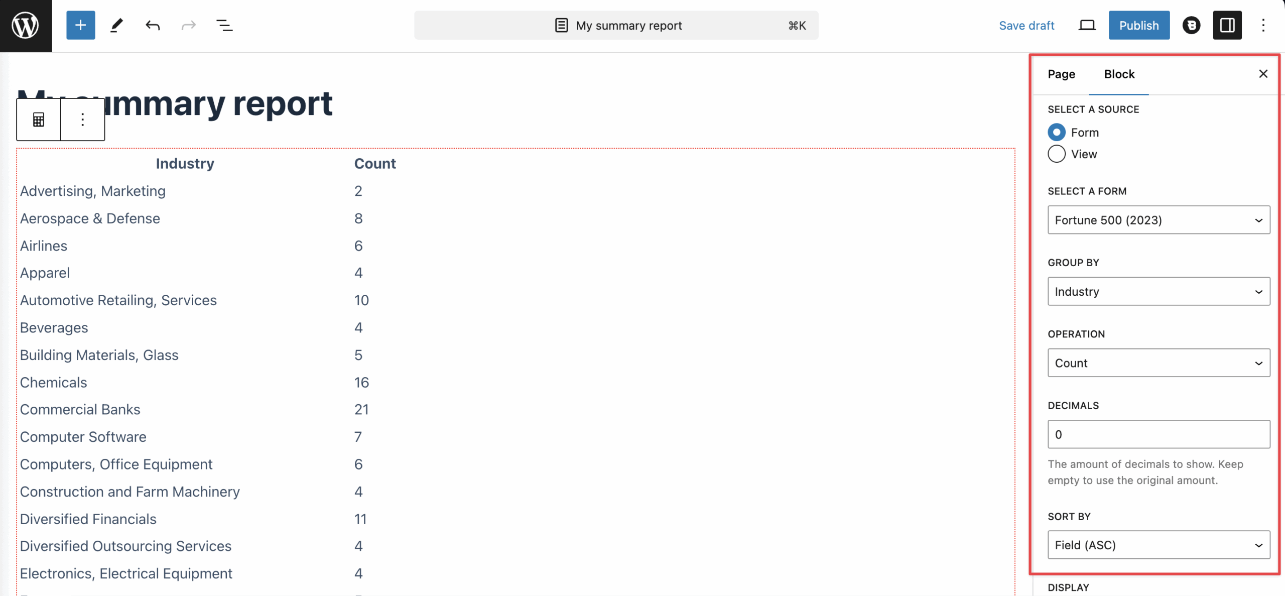Expand the Group By Industry dropdown
1285x596 pixels.
click(x=1159, y=291)
